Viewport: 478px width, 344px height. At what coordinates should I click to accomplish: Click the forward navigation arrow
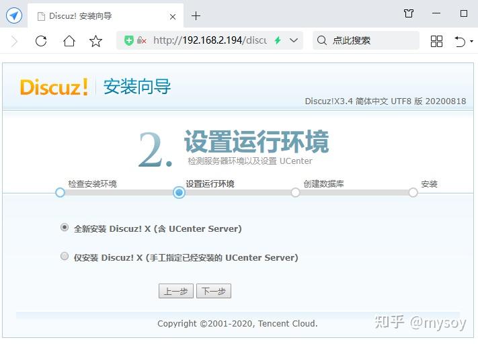click(x=14, y=41)
